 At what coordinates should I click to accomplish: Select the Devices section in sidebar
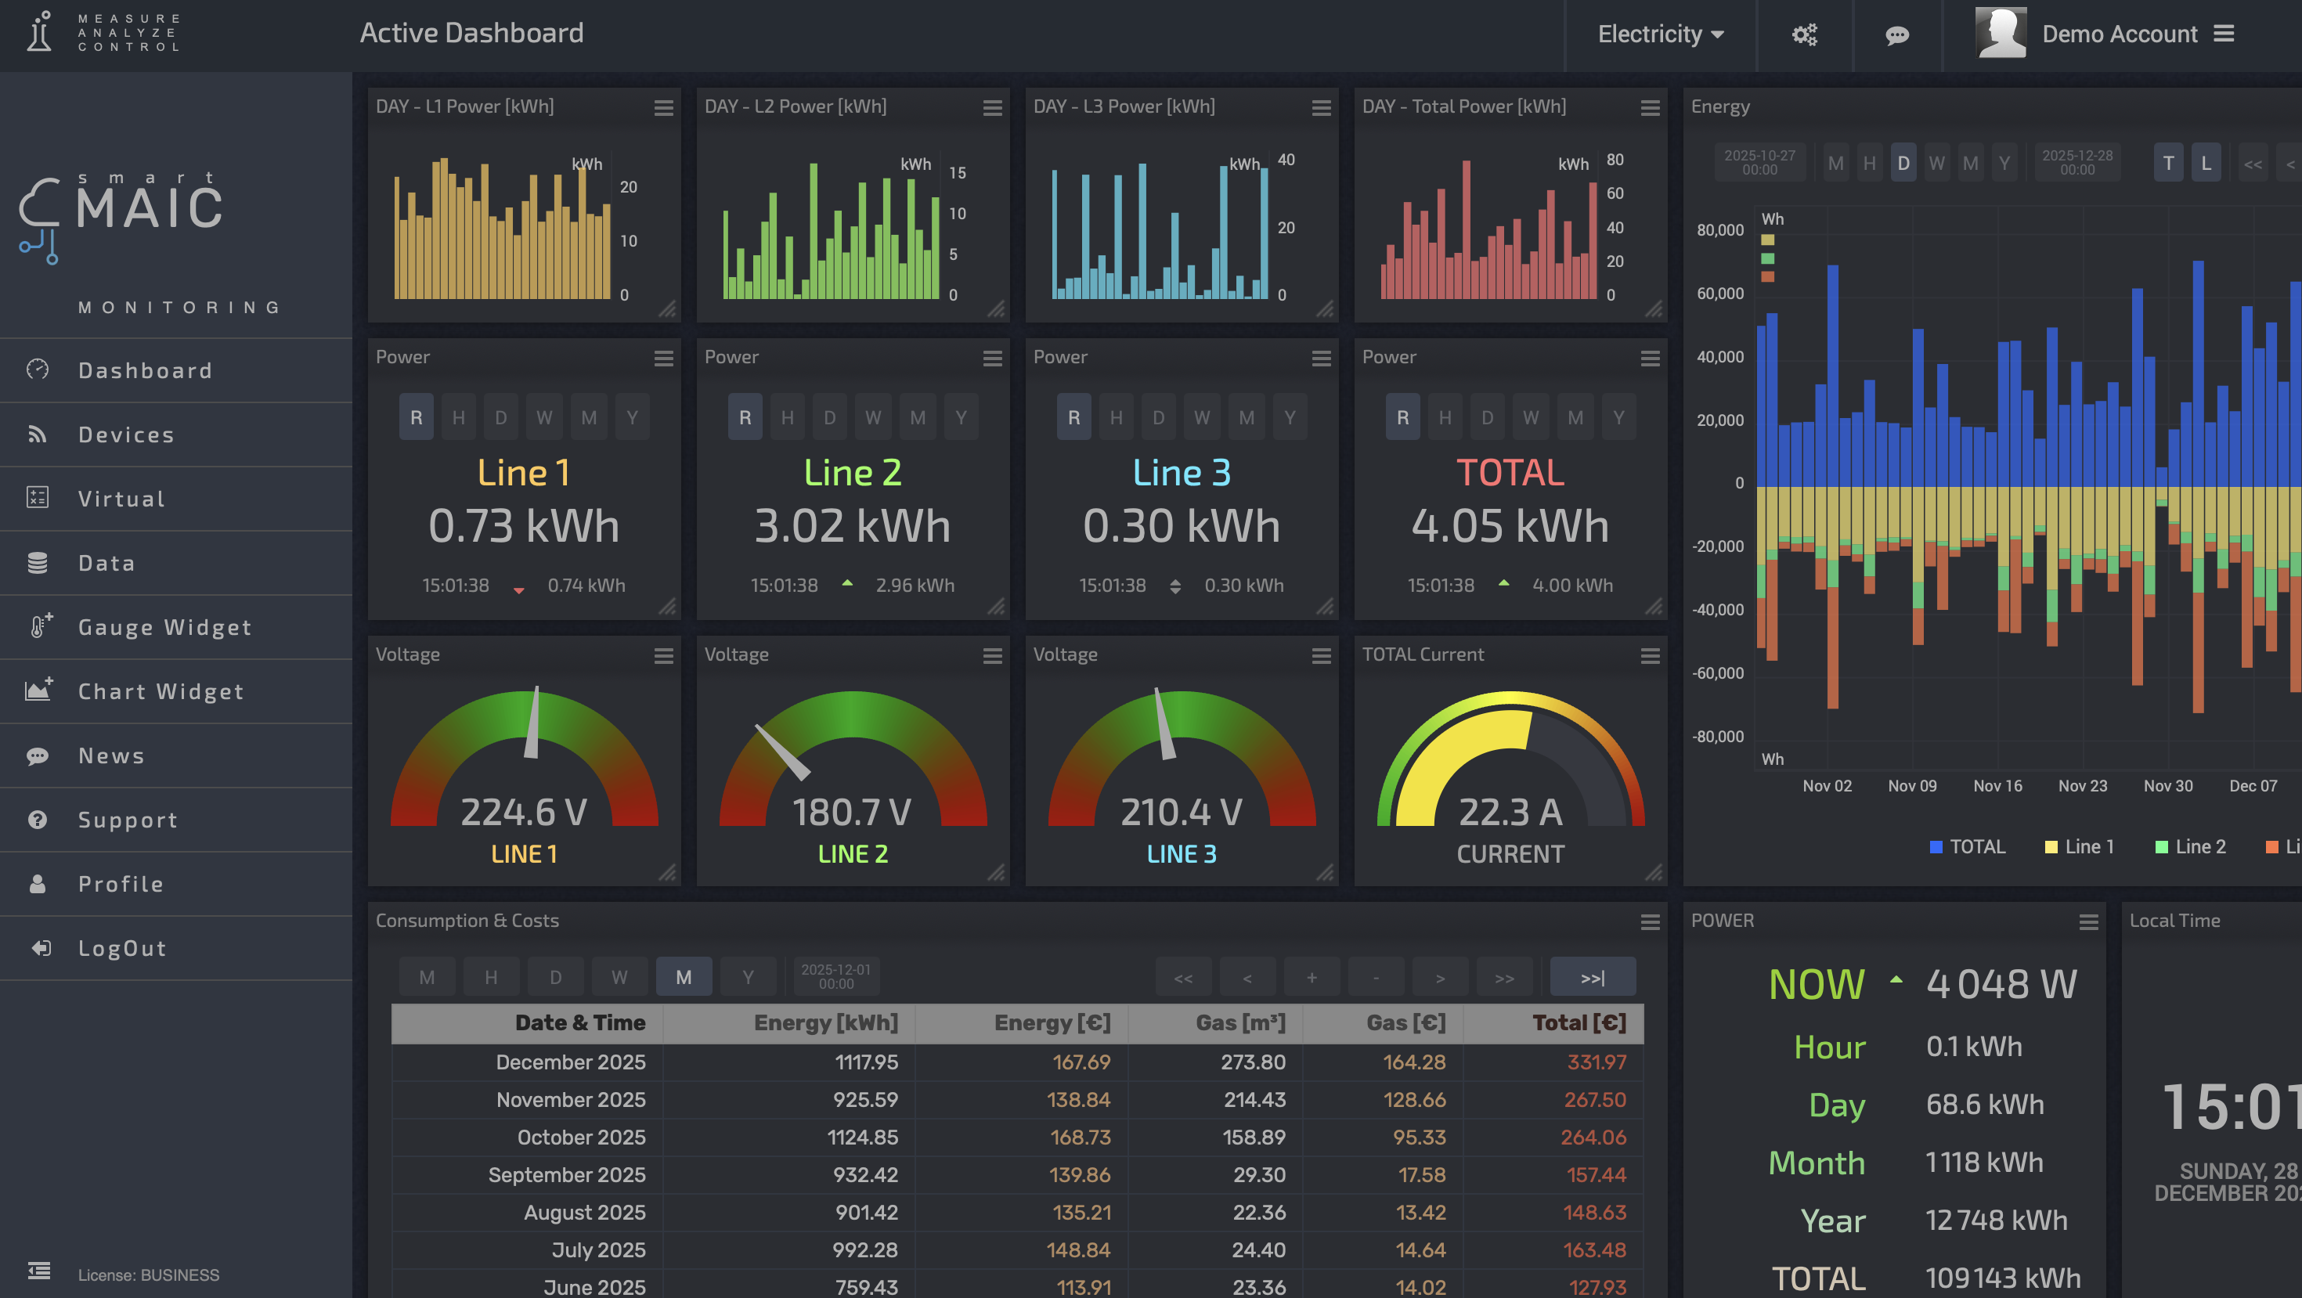click(126, 434)
